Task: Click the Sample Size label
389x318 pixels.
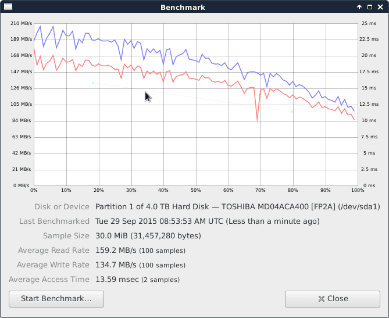Action: pyautogui.click(x=66, y=235)
